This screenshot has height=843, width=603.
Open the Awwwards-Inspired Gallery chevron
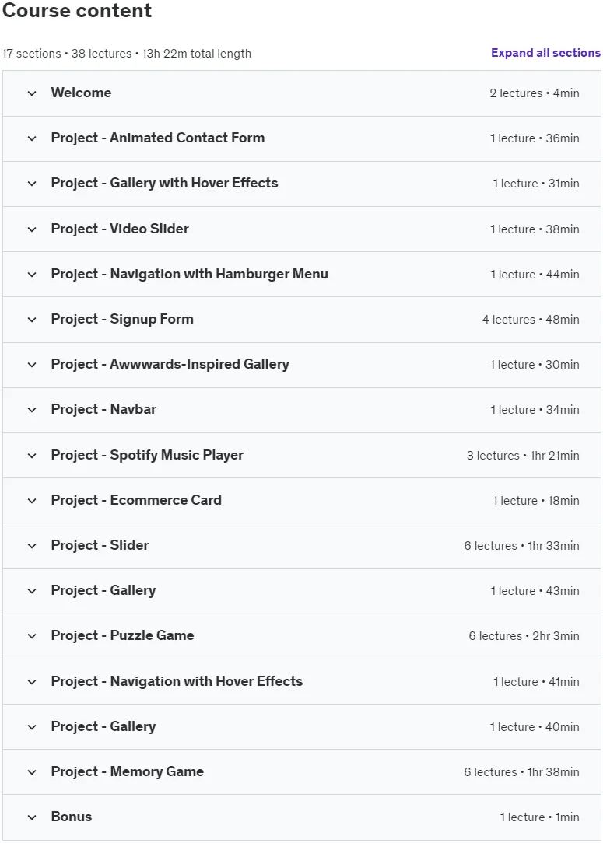click(x=32, y=365)
